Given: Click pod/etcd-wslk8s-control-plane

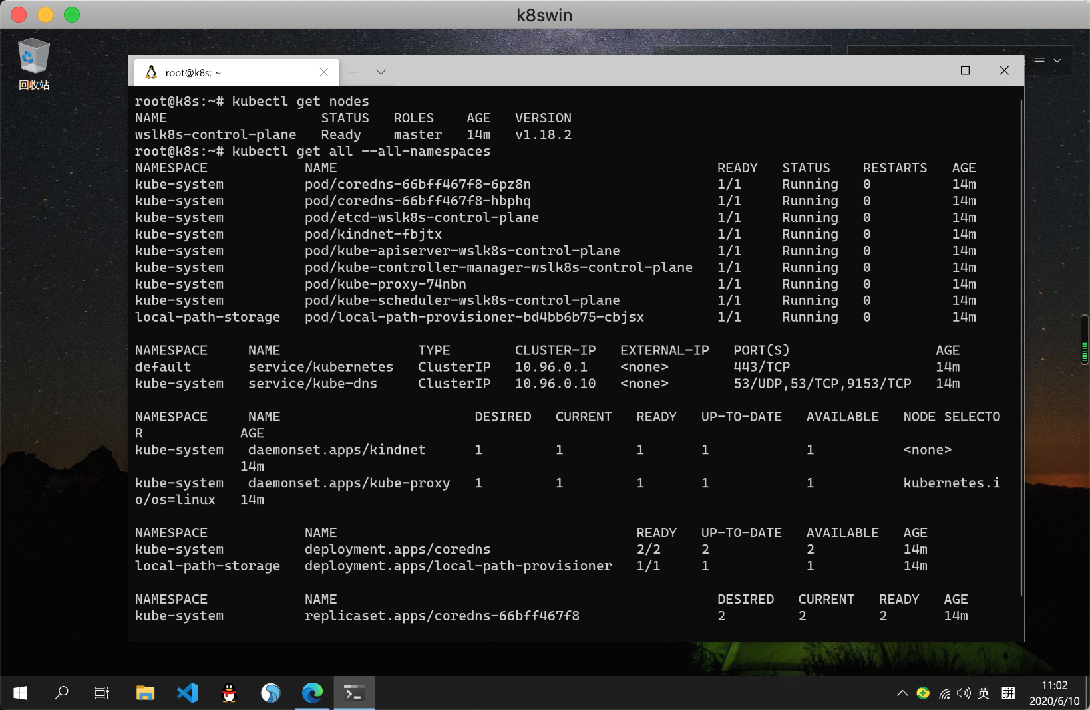Looking at the screenshot, I should 422,217.
